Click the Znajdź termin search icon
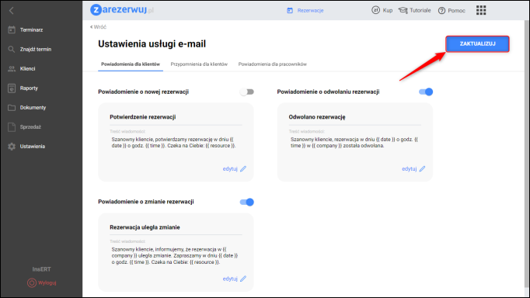 click(12, 49)
